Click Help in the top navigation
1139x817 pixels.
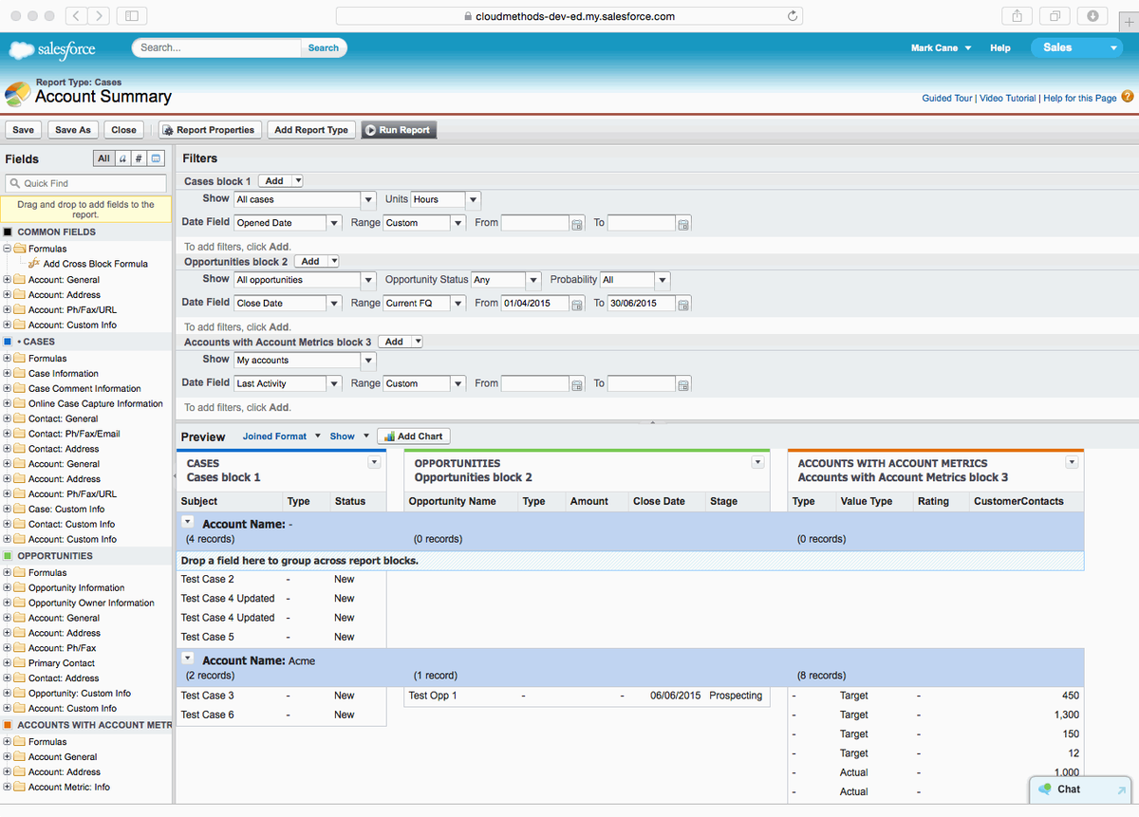[1000, 47]
